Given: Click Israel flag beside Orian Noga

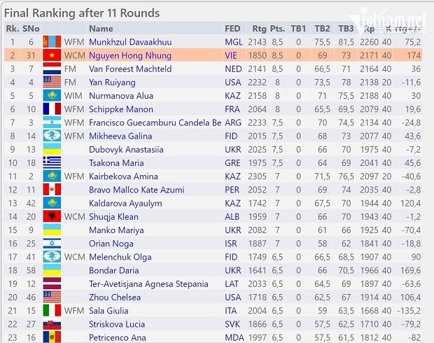Looking at the screenshot, I should 52,244.
